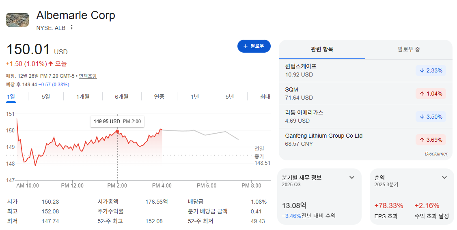Click the +1.50 (1.01%) daily change text

click(26, 64)
